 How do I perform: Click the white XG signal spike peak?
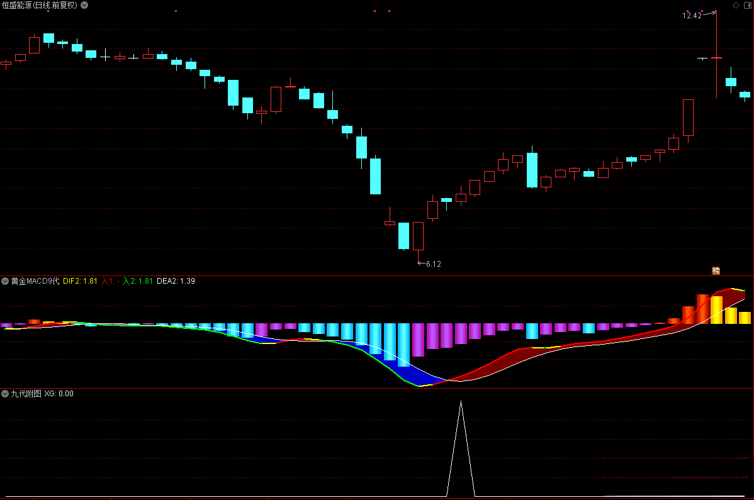tap(461, 402)
